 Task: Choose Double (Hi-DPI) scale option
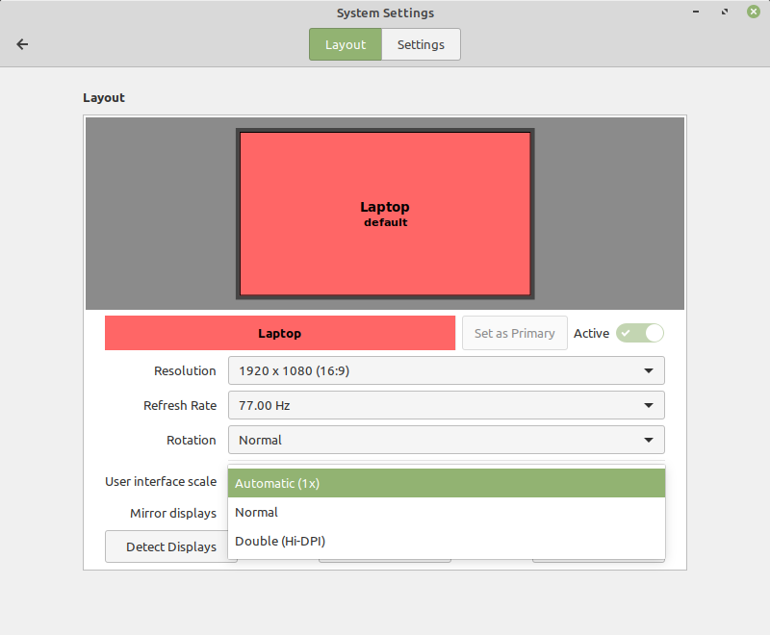(447, 541)
